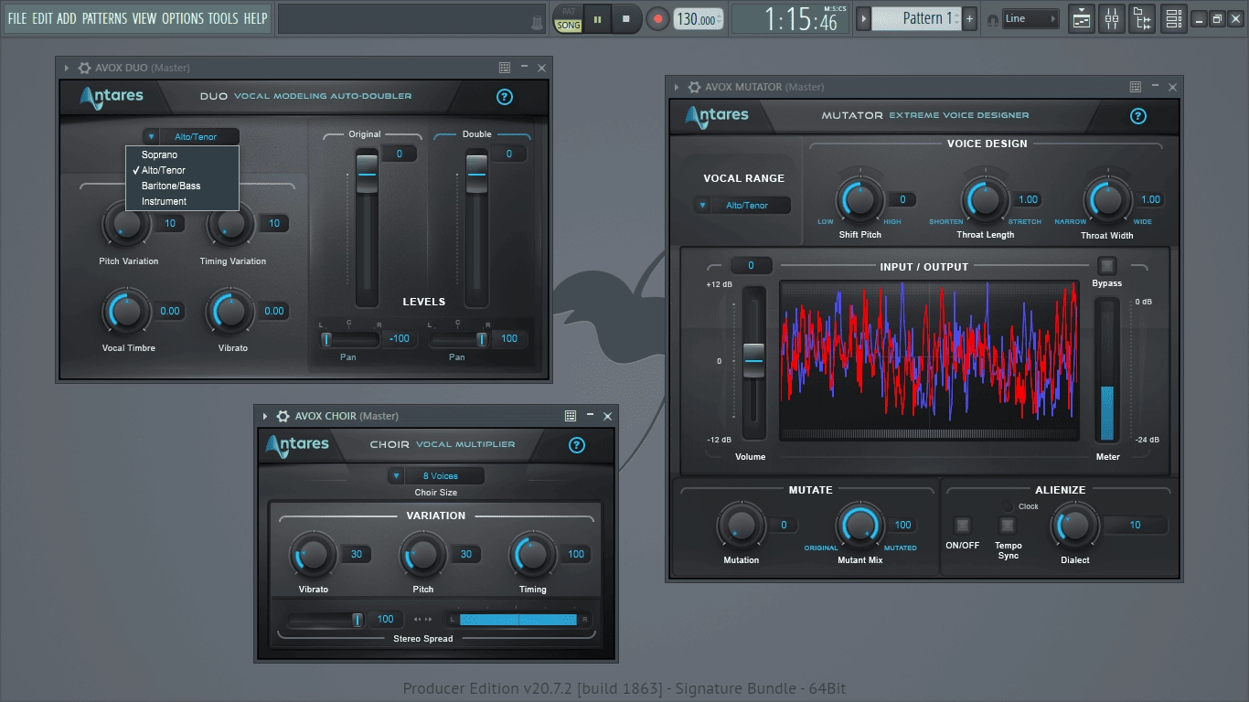Open the channel rack icon
Screen dimensions: 1249x702
point(1174,18)
